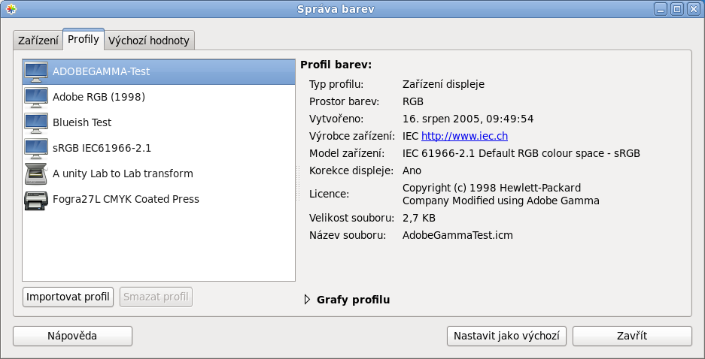
Task: Click the Správa barev window app icon
Action: pos(11,9)
